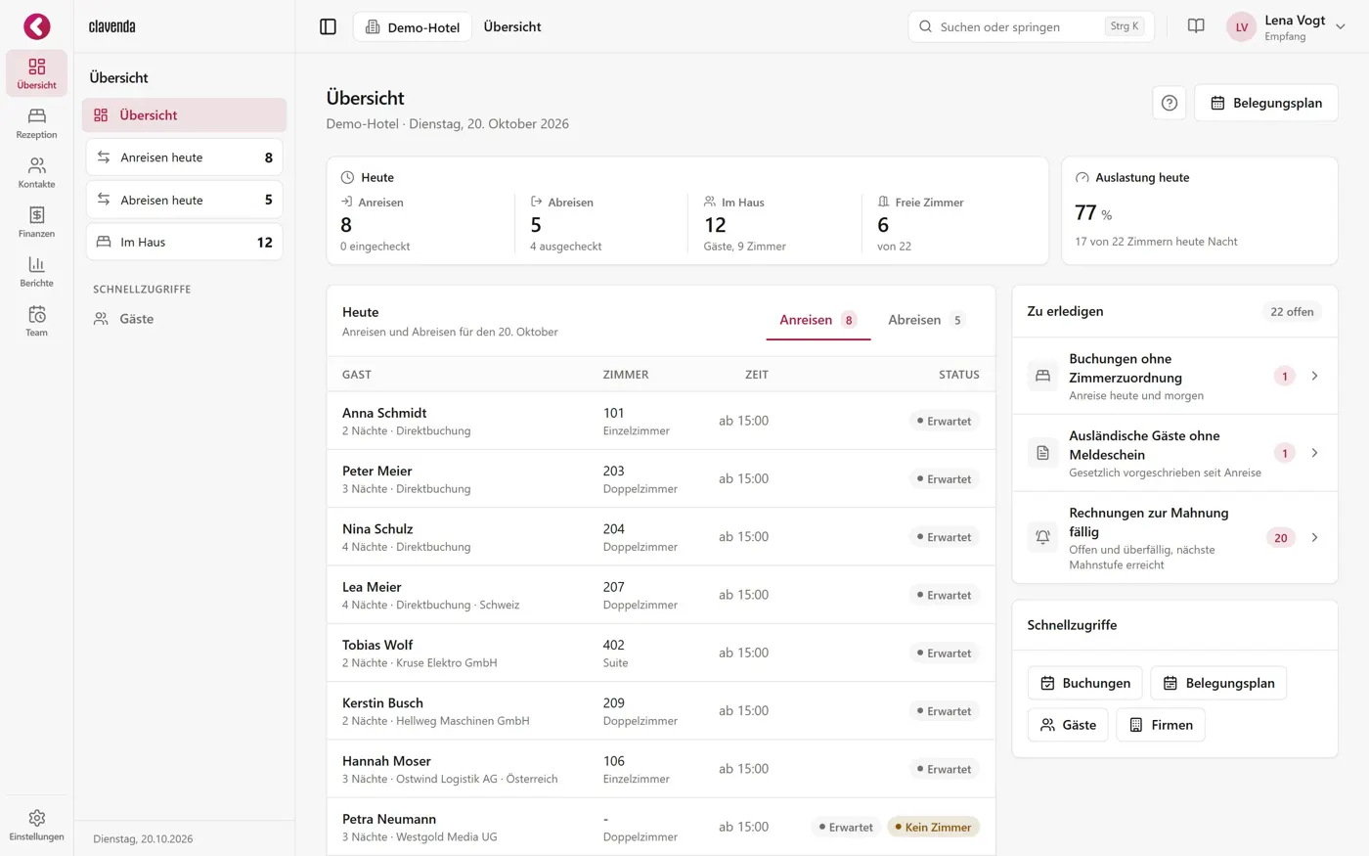Image resolution: width=1369 pixels, height=856 pixels.
Task: Open Buchungen ohne Zimmerzuordnung chevron
Action: [1314, 376]
